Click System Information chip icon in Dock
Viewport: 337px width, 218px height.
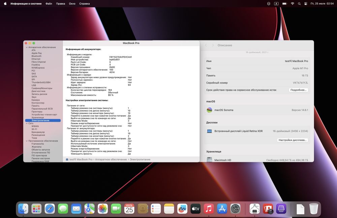tap(255, 209)
